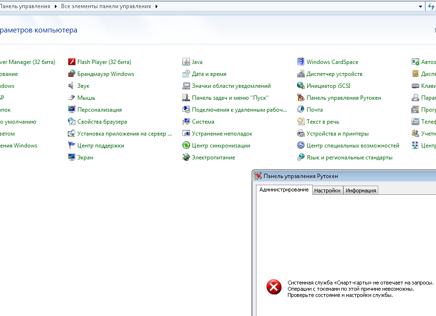
Task: Click the address bar refresh button
Action: tap(432, 7)
